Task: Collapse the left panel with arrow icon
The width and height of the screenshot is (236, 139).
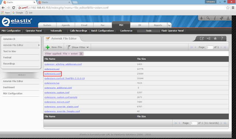Action: click(x=208, y=38)
